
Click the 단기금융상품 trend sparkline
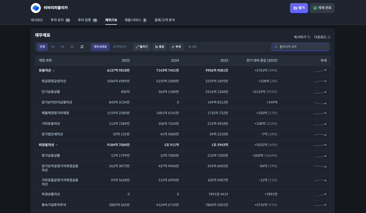[x=320, y=92]
